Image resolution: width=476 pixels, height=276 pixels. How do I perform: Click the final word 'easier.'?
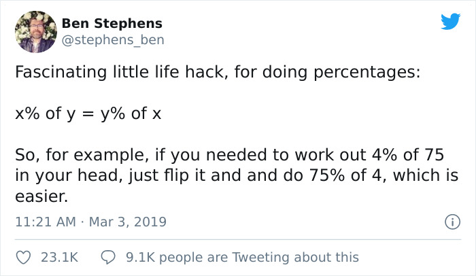point(39,197)
